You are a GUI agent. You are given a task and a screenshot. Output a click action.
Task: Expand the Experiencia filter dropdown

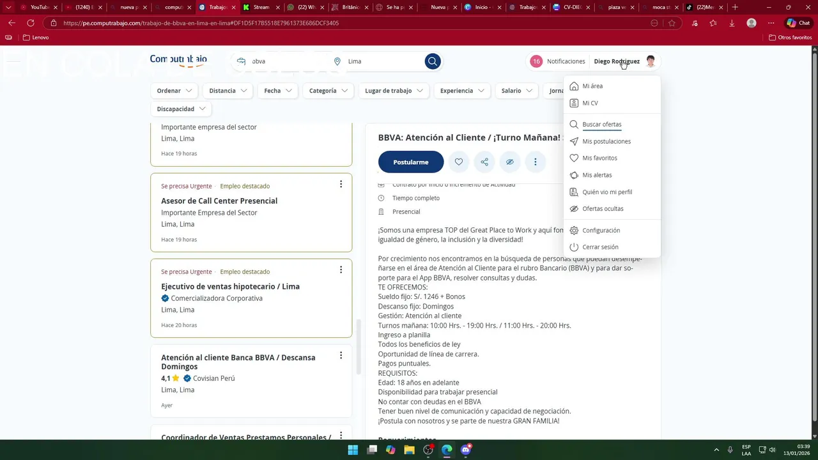[462, 91]
